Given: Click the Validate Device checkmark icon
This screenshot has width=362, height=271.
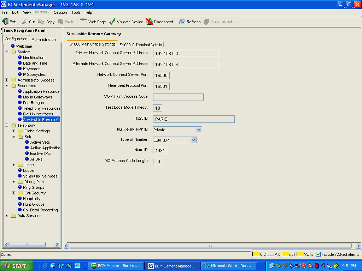Looking at the screenshot, I should click(112, 22).
